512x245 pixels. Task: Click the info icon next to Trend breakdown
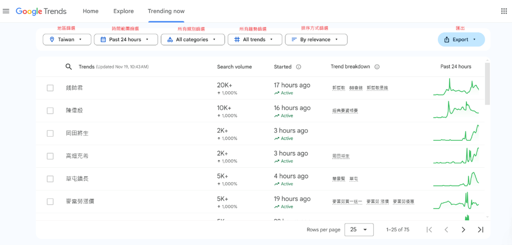[x=377, y=67]
